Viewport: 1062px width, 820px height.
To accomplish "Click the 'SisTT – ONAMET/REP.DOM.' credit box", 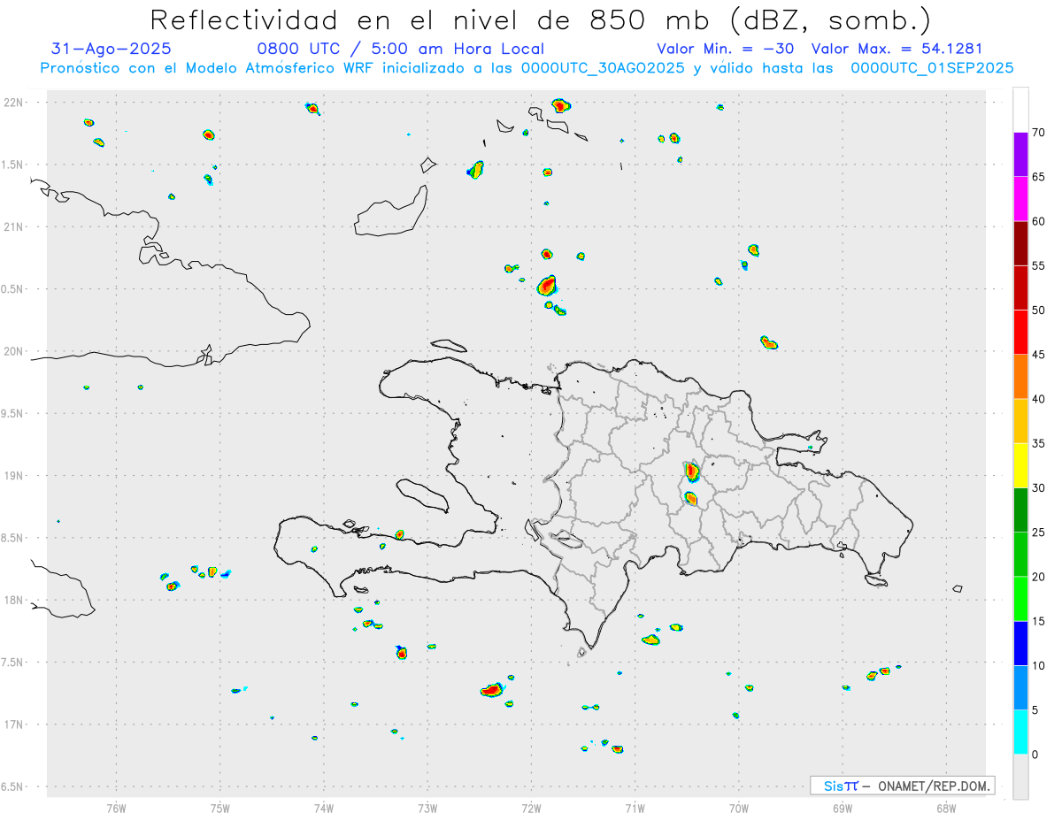I will [x=902, y=786].
